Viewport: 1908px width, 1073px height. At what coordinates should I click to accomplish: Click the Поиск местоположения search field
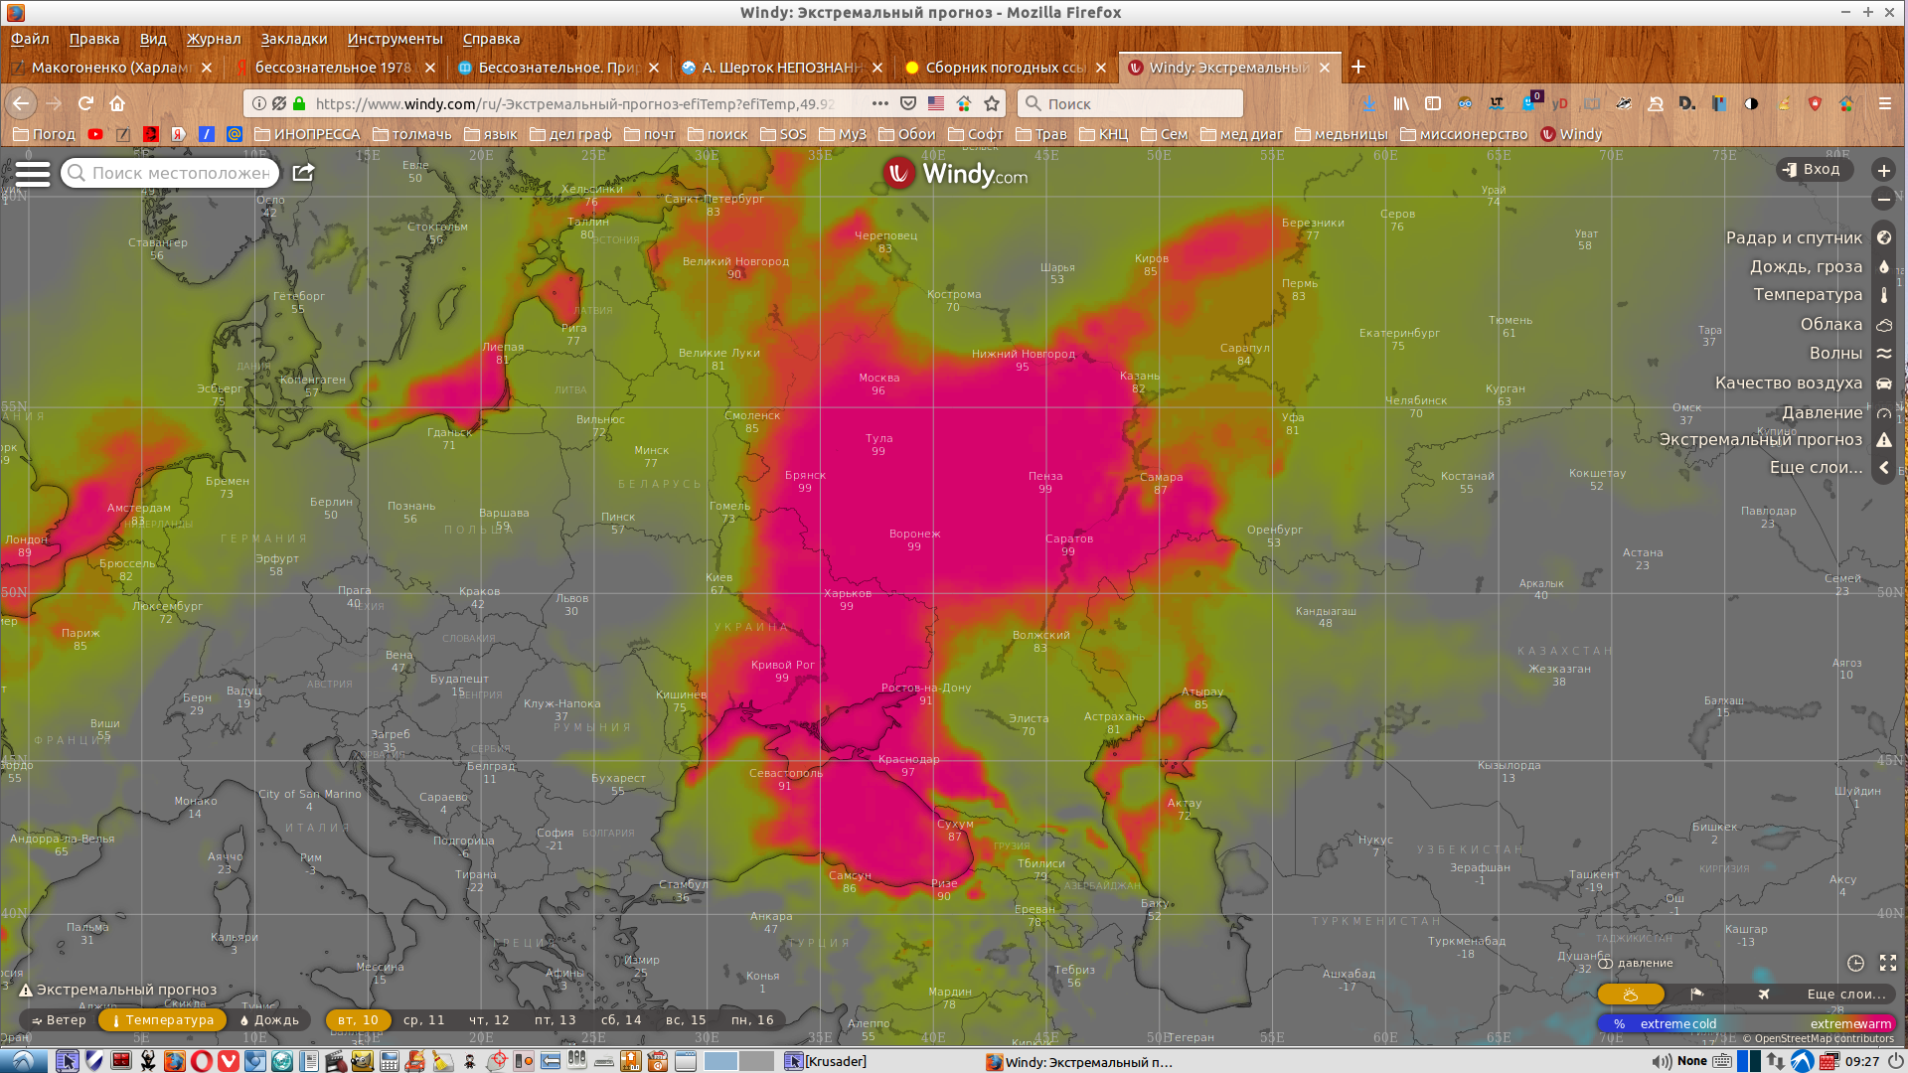point(170,173)
